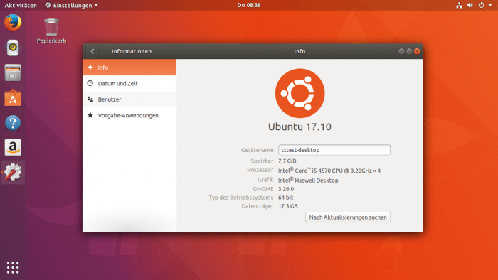Click the Grafik value Intel Haswell Desktop

coord(308,180)
